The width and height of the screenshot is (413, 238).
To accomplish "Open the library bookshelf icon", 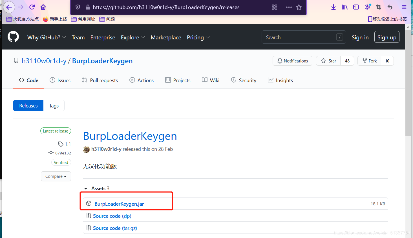I will (345, 7).
